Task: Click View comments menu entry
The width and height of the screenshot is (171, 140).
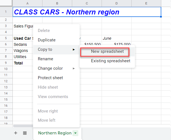Action: click(x=53, y=97)
